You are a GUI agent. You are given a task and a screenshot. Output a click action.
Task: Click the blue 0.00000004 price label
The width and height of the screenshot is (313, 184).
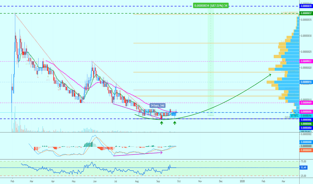coord(306,128)
